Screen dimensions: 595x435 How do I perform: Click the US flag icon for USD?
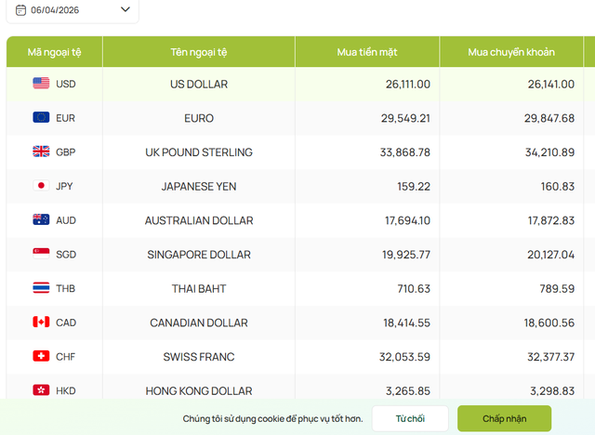click(x=41, y=83)
